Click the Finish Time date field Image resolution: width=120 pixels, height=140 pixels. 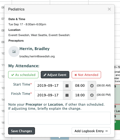tap(49, 95)
